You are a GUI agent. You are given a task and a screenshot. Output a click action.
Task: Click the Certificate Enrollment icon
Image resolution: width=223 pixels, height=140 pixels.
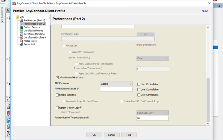[x=21, y=37]
